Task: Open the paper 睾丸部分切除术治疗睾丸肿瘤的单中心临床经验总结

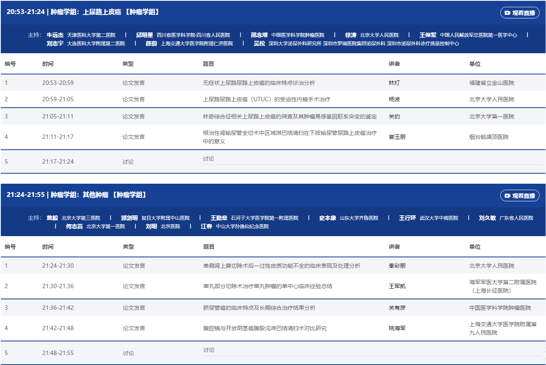Action: coord(268,286)
